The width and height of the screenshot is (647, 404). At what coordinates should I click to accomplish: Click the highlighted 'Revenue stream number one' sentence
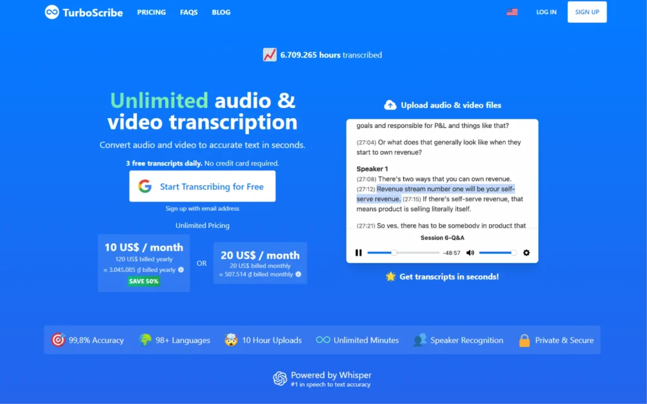click(x=436, y=194)
